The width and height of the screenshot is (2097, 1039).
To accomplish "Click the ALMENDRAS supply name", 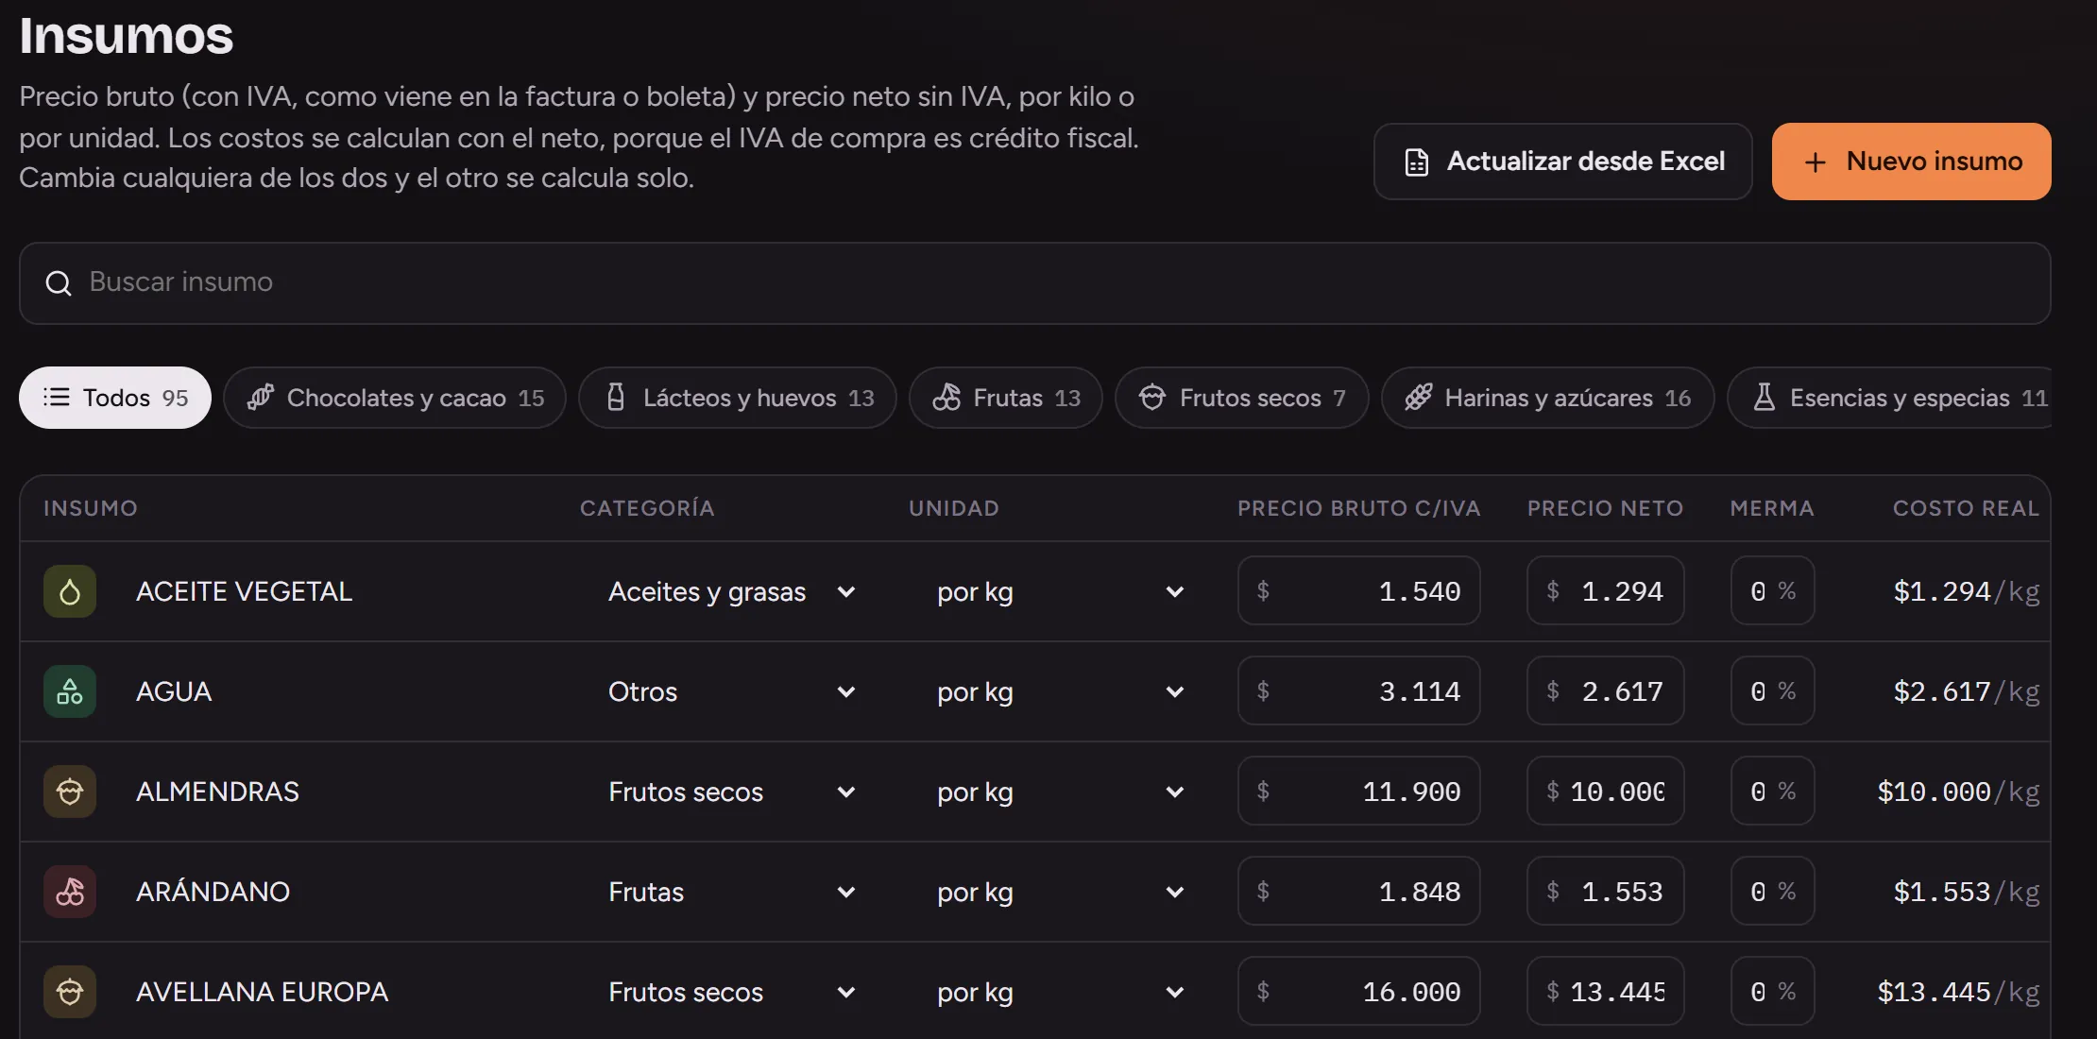I will [217, 792].
